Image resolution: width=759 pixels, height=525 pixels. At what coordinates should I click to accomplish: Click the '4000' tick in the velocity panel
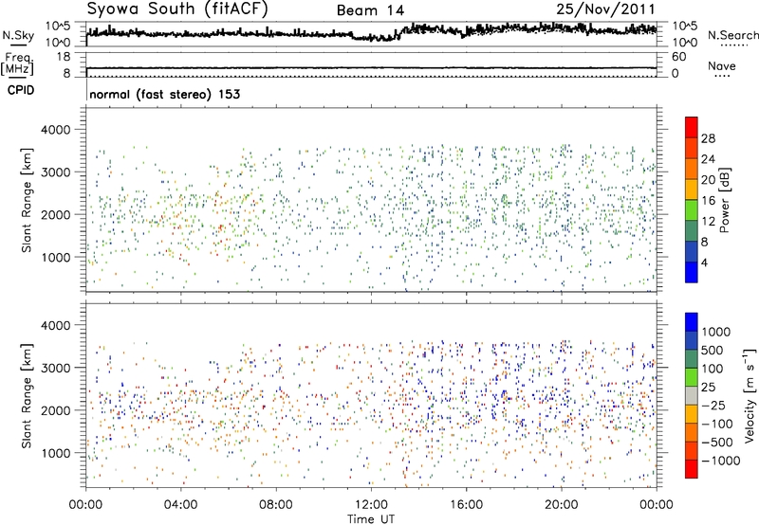pos(55,325)
